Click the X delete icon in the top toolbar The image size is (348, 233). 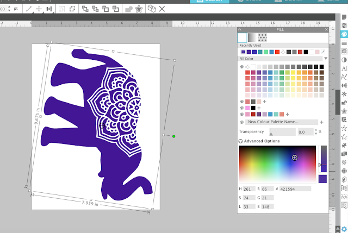click(162, 9)
